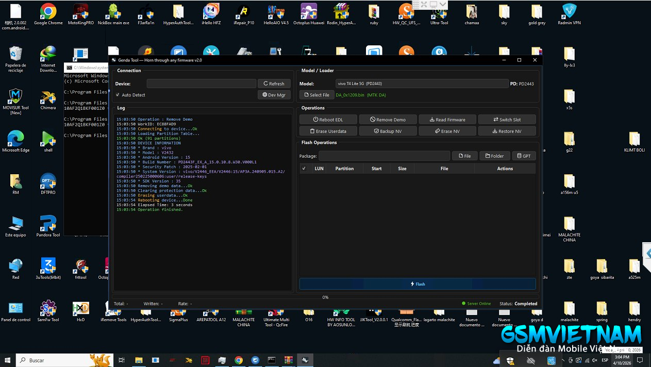The width and height of the screenshot is (651, 367).
Task: Open Google Chrome from the taskbar
Action: (238, 360)
